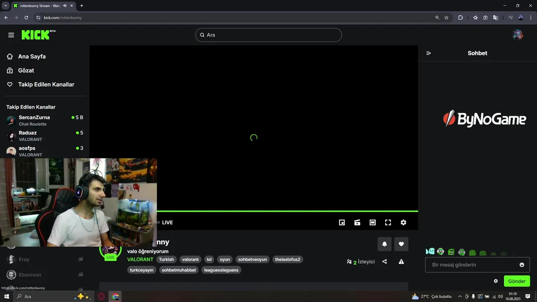Image resolution: width=537 pixels, height=302 pixels.
Task: Open the user profile avatar on Kick header
Action: point(518,35)
